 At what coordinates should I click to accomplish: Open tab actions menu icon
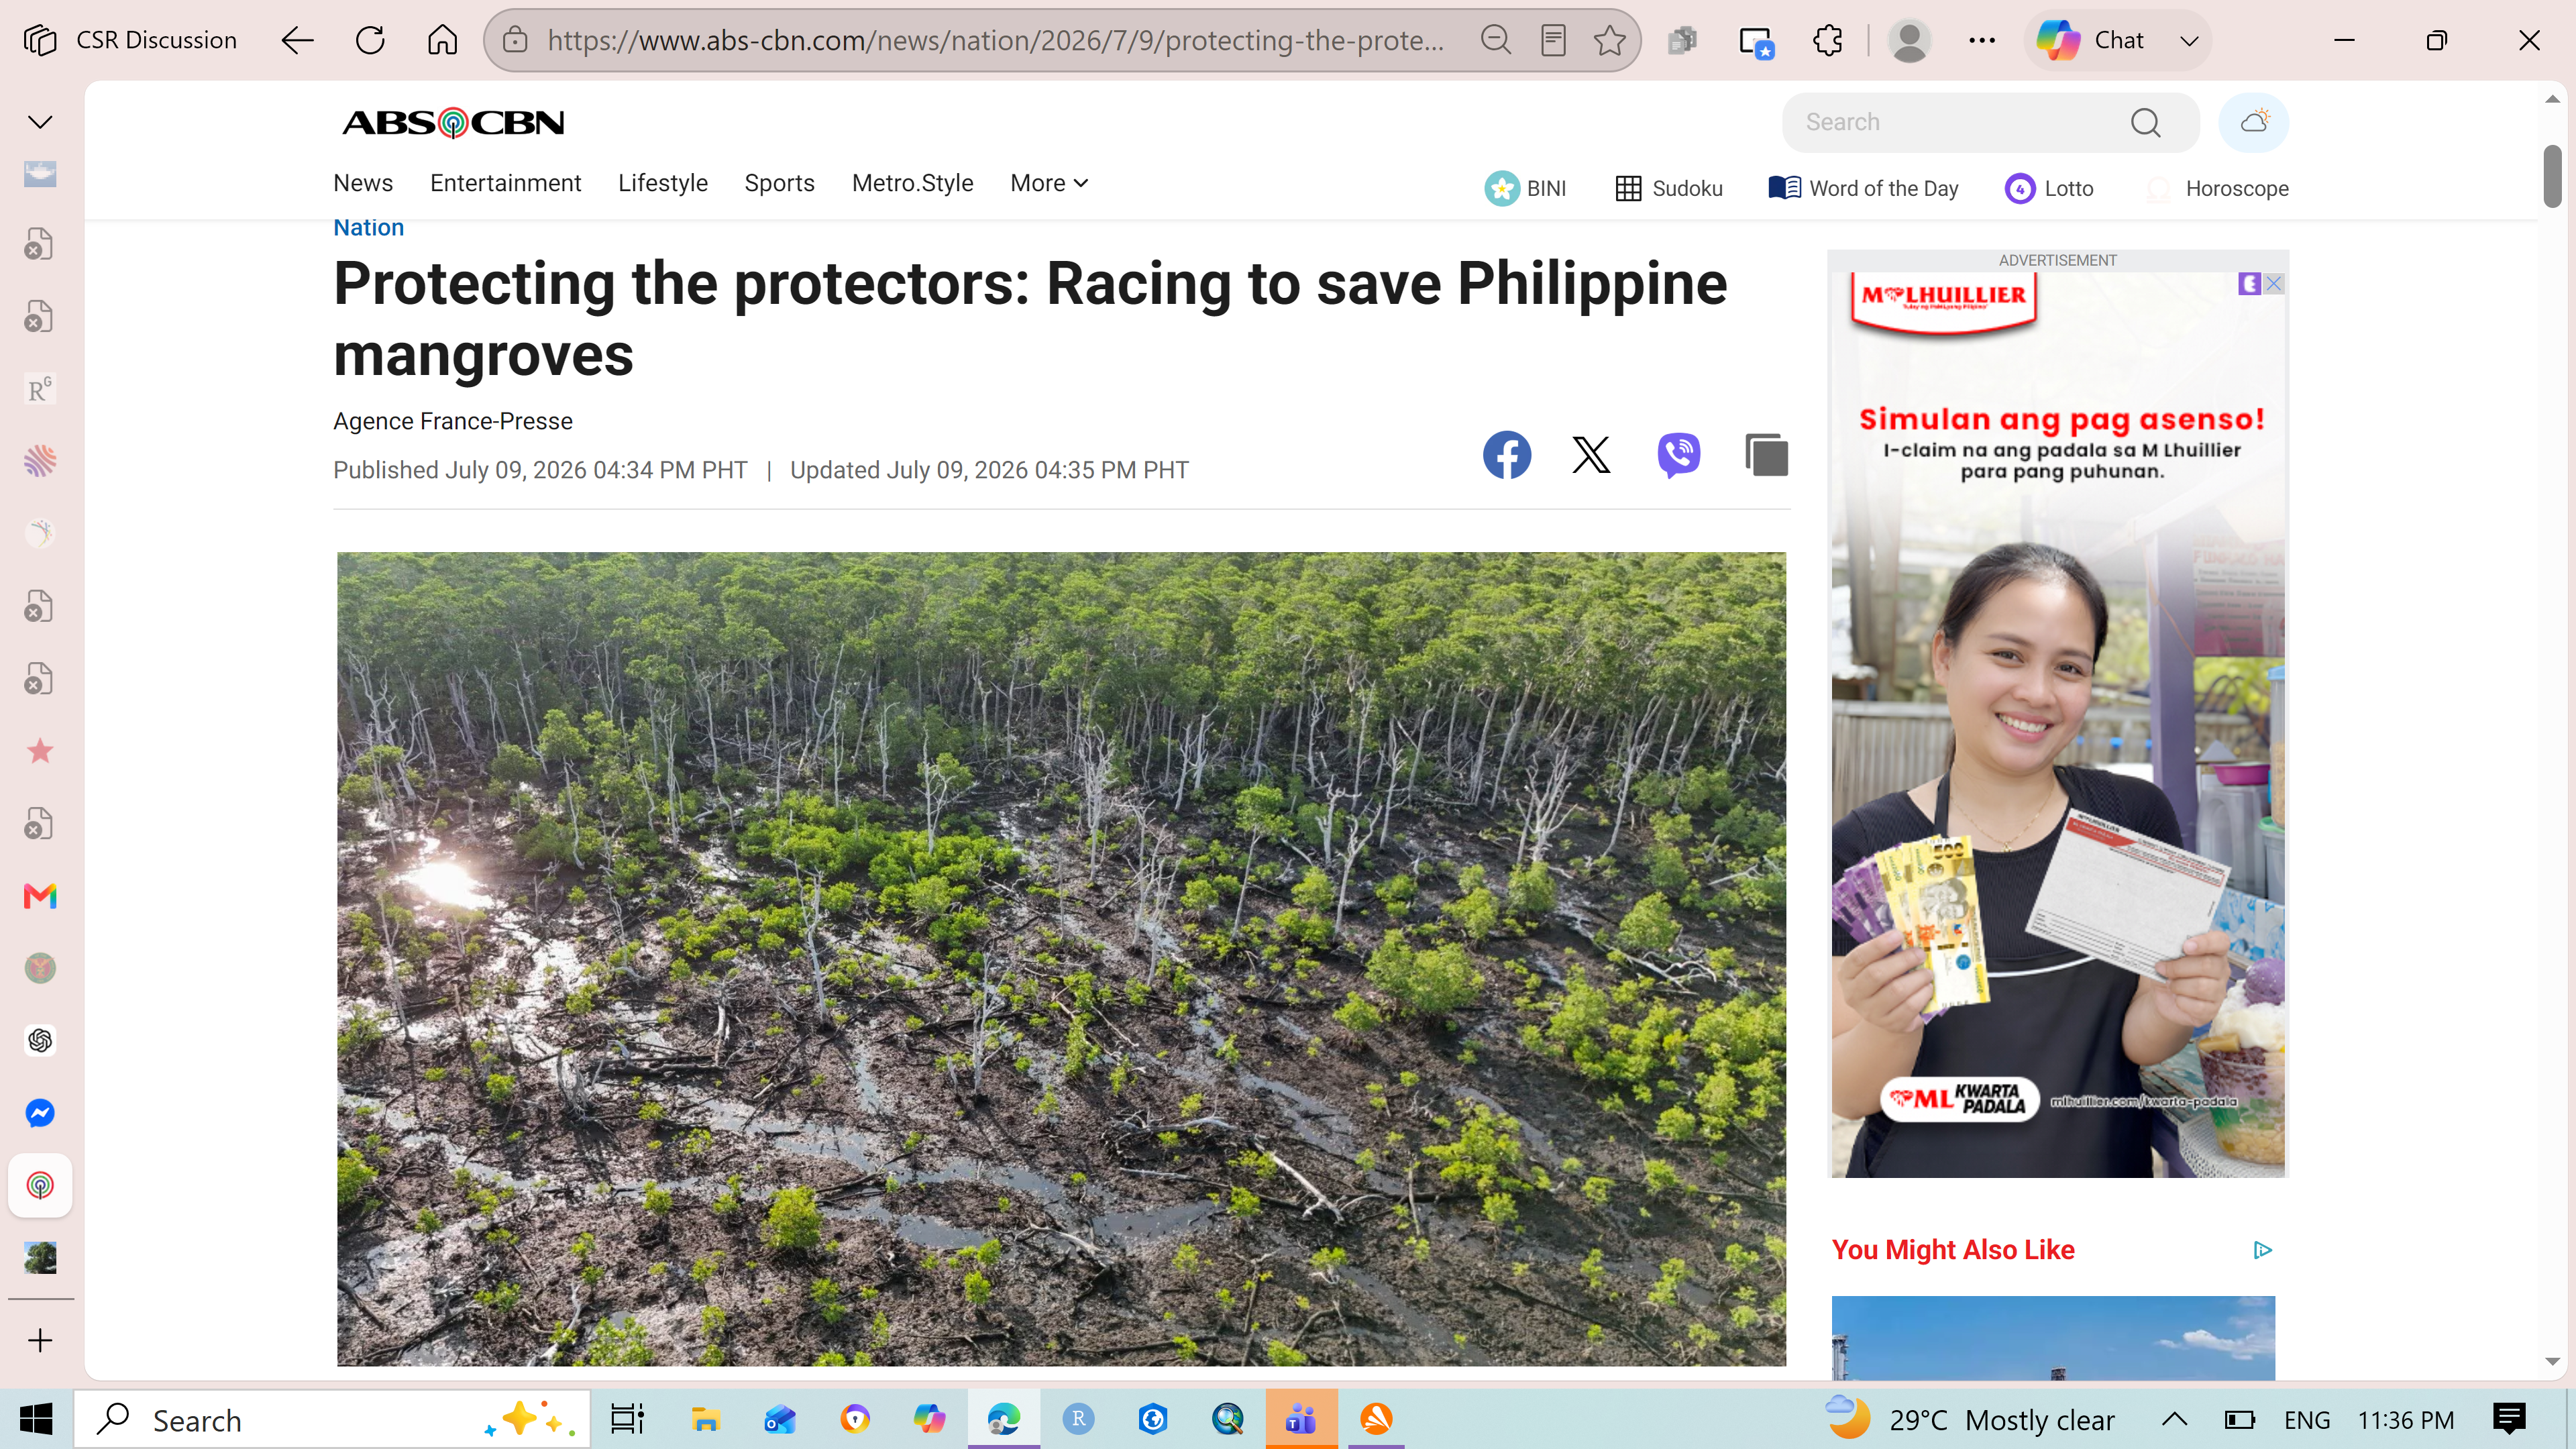(x=40, y=40)
